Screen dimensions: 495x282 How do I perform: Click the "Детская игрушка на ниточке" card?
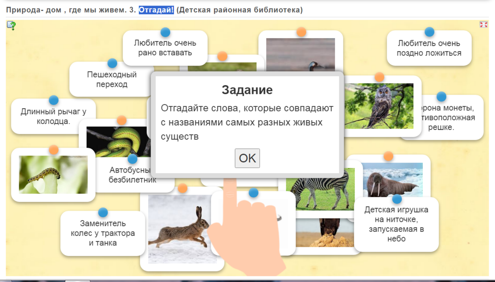coord(396,224)
